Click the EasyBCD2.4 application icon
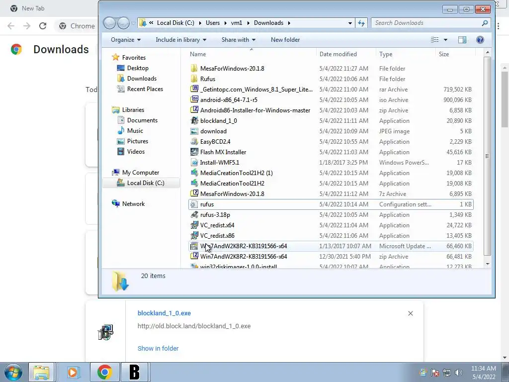 [x=194, y=142]
